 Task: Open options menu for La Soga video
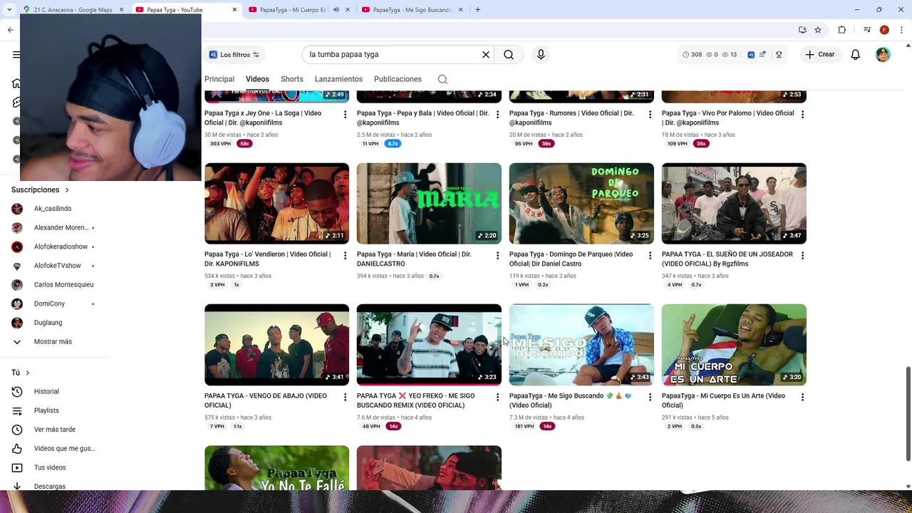tap(345, 115)
